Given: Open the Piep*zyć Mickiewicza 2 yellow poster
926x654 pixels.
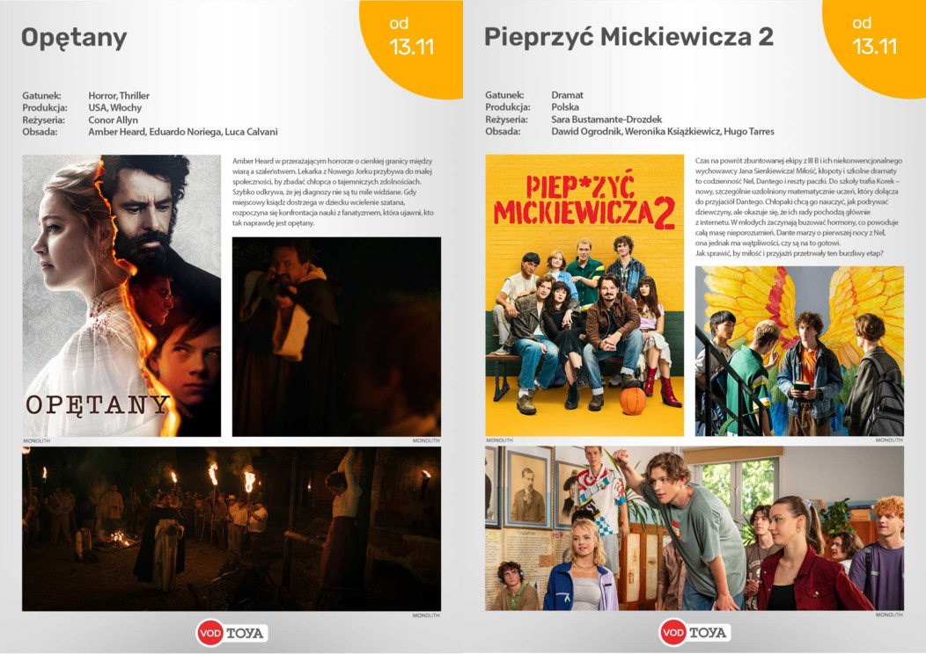Looking at the screenshot, I should pos(584,295).
